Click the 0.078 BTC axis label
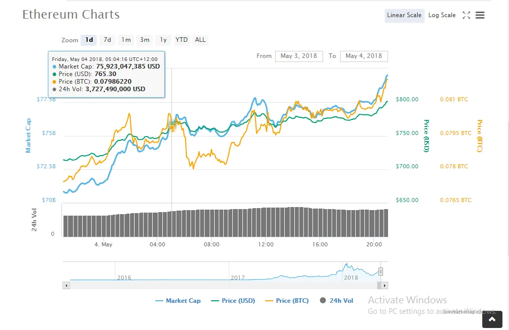 coord(454,166)
